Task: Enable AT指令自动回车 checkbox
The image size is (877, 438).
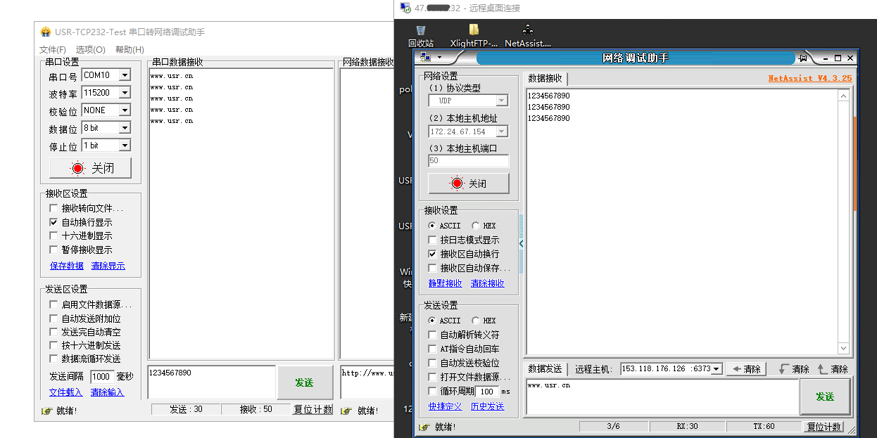Action: (433, 349)
